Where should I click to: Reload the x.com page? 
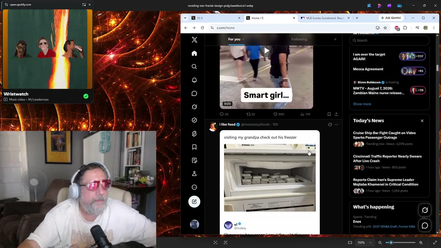pos(202,28)
